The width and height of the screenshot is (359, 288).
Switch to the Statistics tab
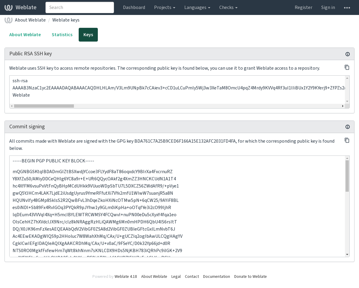(62, 35)
